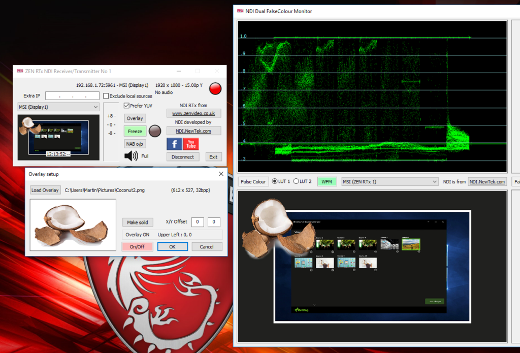Screen dimensions: 520x353
Task: Click the '(612 x 527, 32bpp)' text
Action: 190,190
